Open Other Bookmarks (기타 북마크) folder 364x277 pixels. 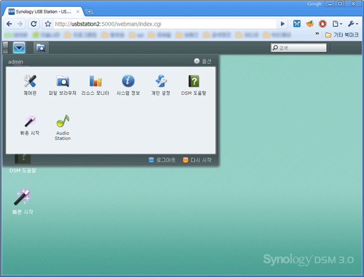pyautogui.click(x=342, y=35)
